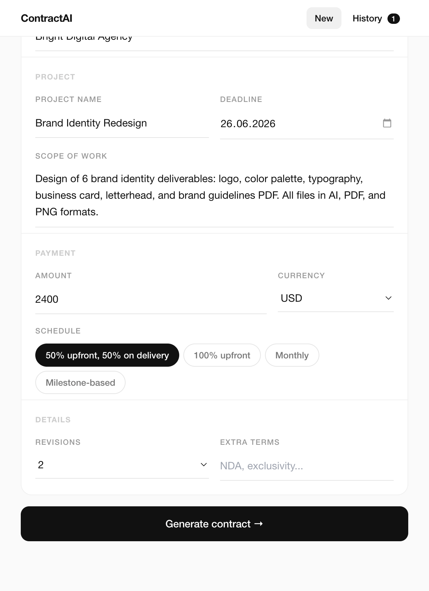Focus the Amount field showing 2400

click(x=151, y=299)
